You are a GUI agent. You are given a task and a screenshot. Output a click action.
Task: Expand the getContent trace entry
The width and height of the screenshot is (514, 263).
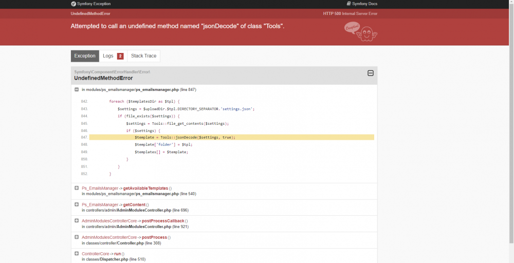tap(77, 204)
